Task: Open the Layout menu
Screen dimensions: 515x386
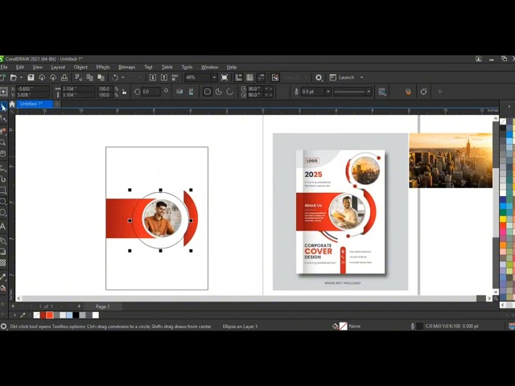Action: pyautogui.click(x=58, y=67)
